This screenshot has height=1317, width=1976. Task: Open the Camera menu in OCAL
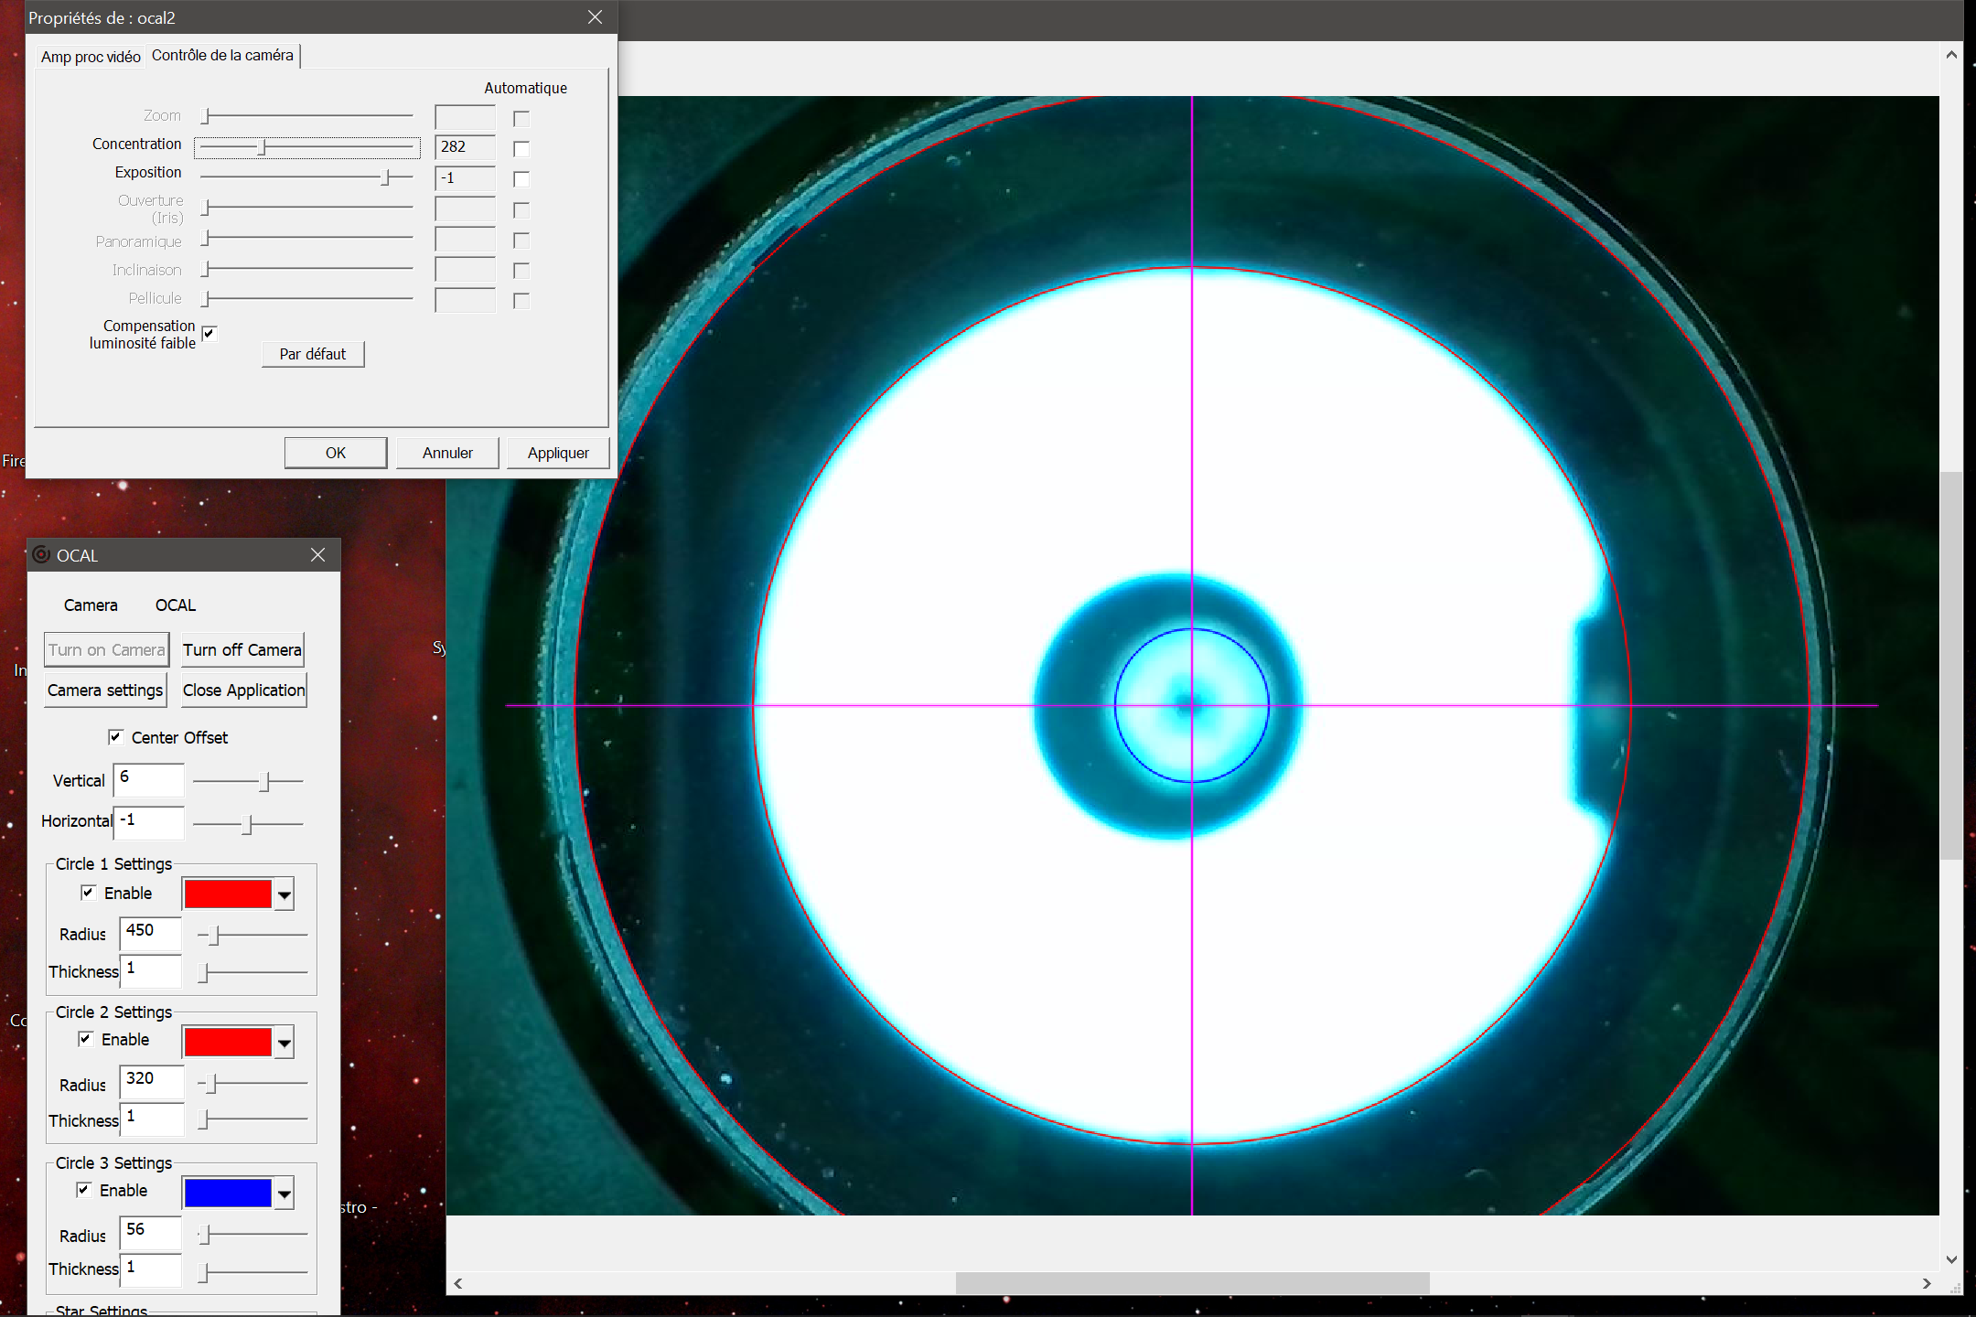click(91, 605)
